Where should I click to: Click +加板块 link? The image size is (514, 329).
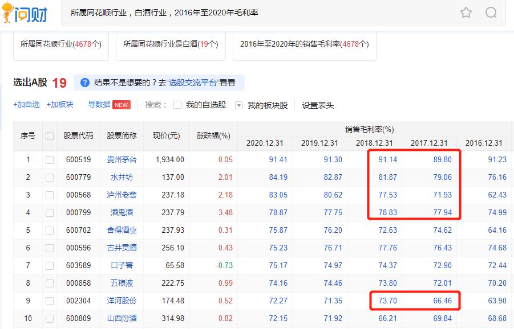tap(60, 104)
